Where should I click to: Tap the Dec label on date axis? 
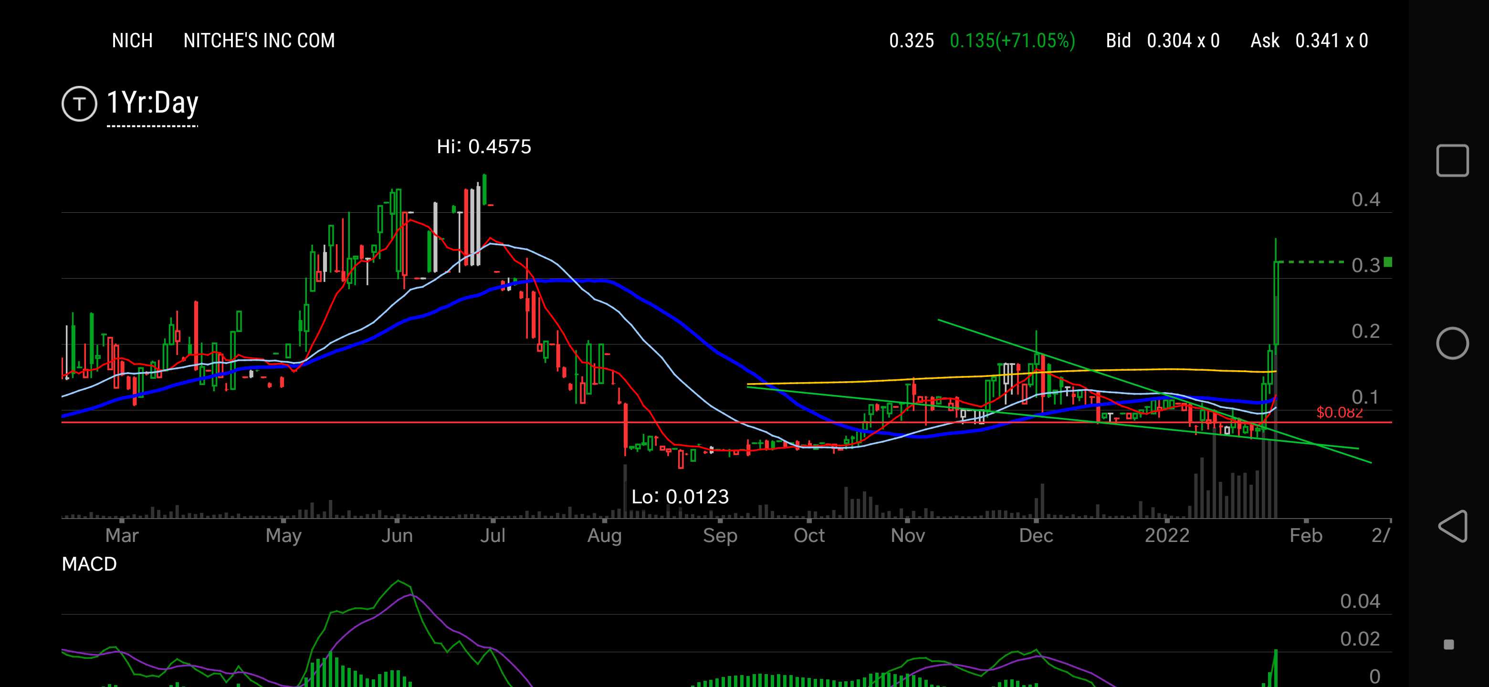click(1036, 535)
